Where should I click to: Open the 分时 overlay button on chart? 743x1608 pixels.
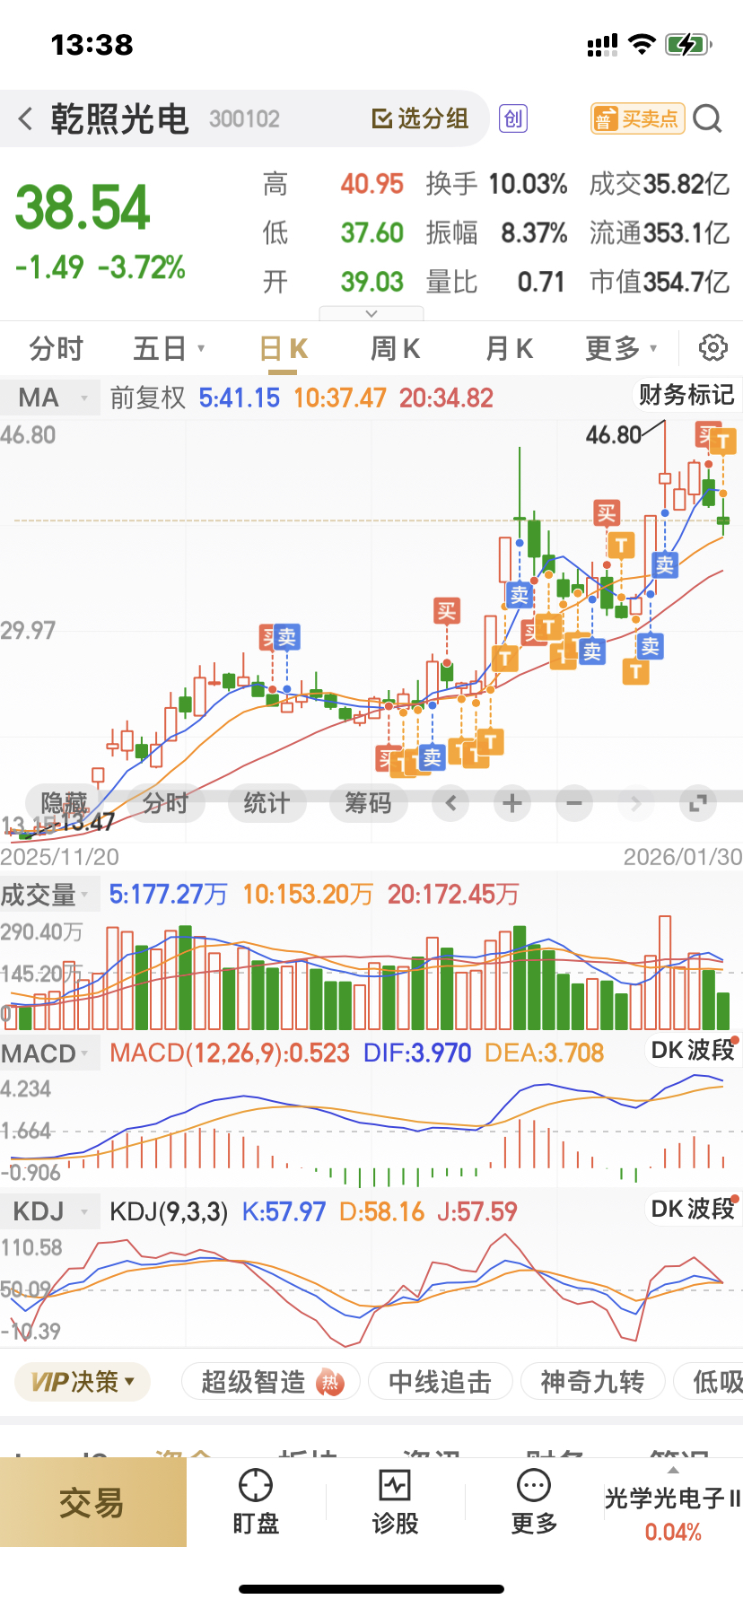click(166, 802)
